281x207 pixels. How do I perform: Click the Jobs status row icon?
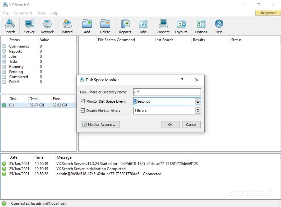click(x=4, y=57)
